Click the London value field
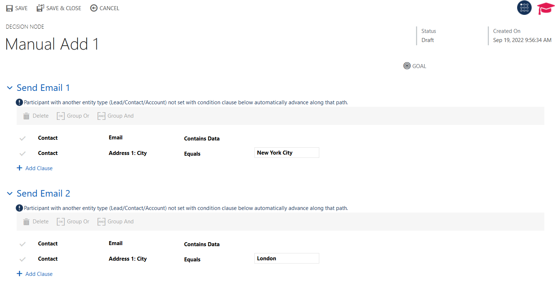The width and height of the screenshot is (557, 286). 287,258
